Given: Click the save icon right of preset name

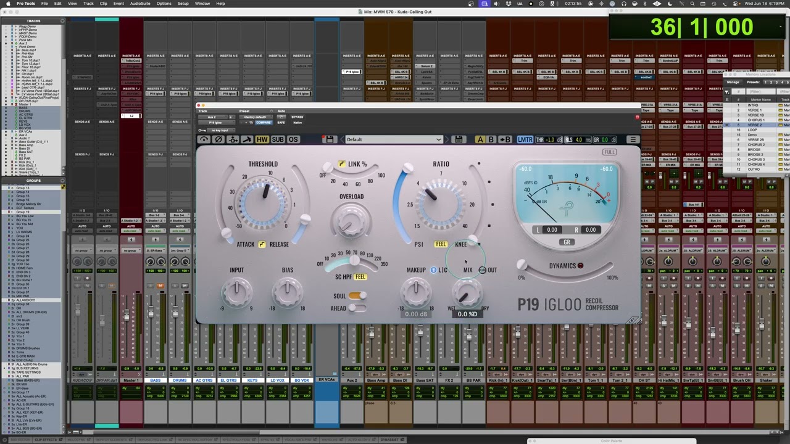Looking at the screenshot, I should point(459,139).
